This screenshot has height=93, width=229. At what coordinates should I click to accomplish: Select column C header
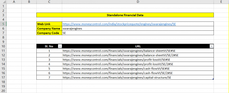49,2
